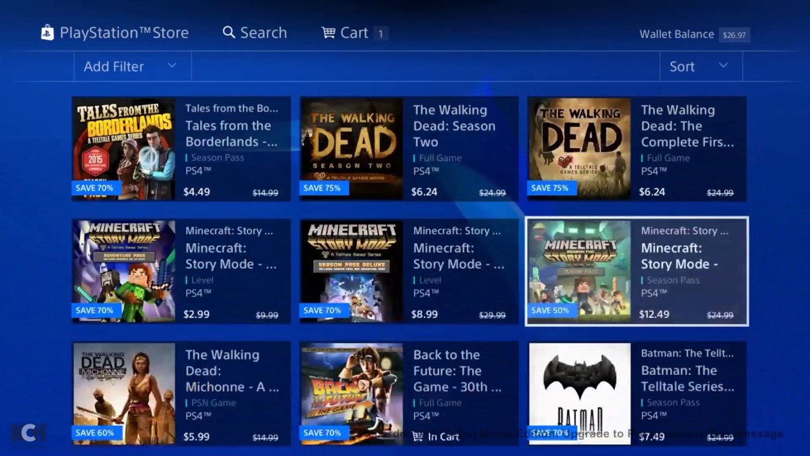Open Tales from the Borderlands title text

pyautogui.click(x=232, y=134)
